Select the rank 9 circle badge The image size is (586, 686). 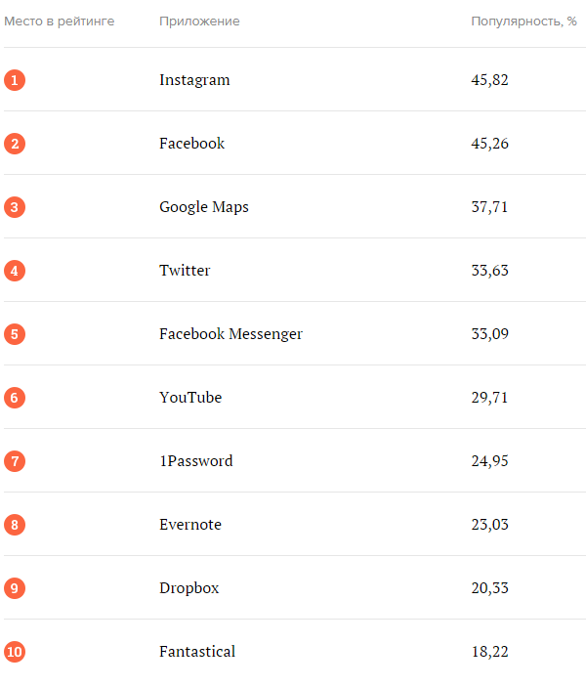(15, 588)
